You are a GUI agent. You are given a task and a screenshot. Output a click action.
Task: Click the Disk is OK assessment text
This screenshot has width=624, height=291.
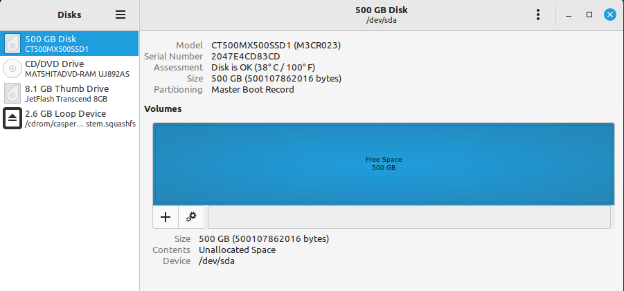pos(263,68)
